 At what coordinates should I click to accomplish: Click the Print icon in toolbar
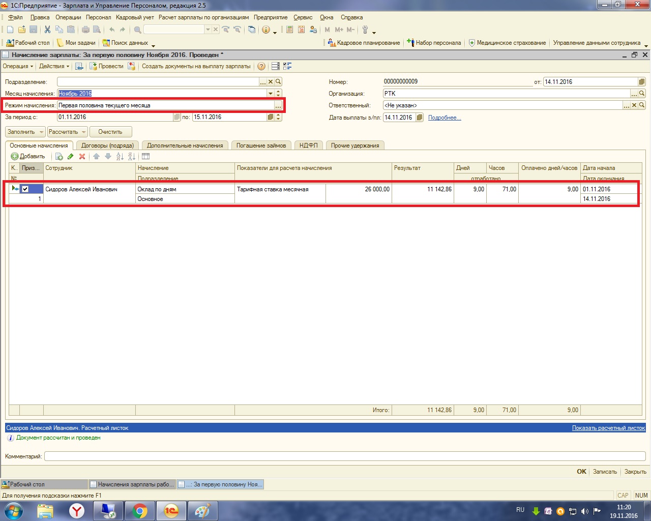click(85, 30)
